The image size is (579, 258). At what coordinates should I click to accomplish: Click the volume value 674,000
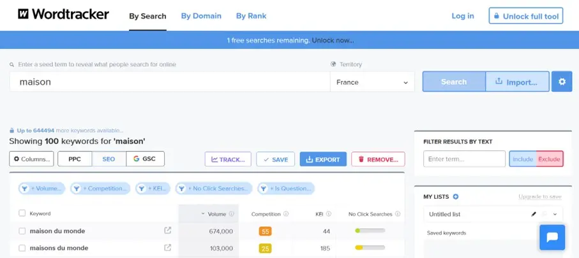tap(221, 231)
